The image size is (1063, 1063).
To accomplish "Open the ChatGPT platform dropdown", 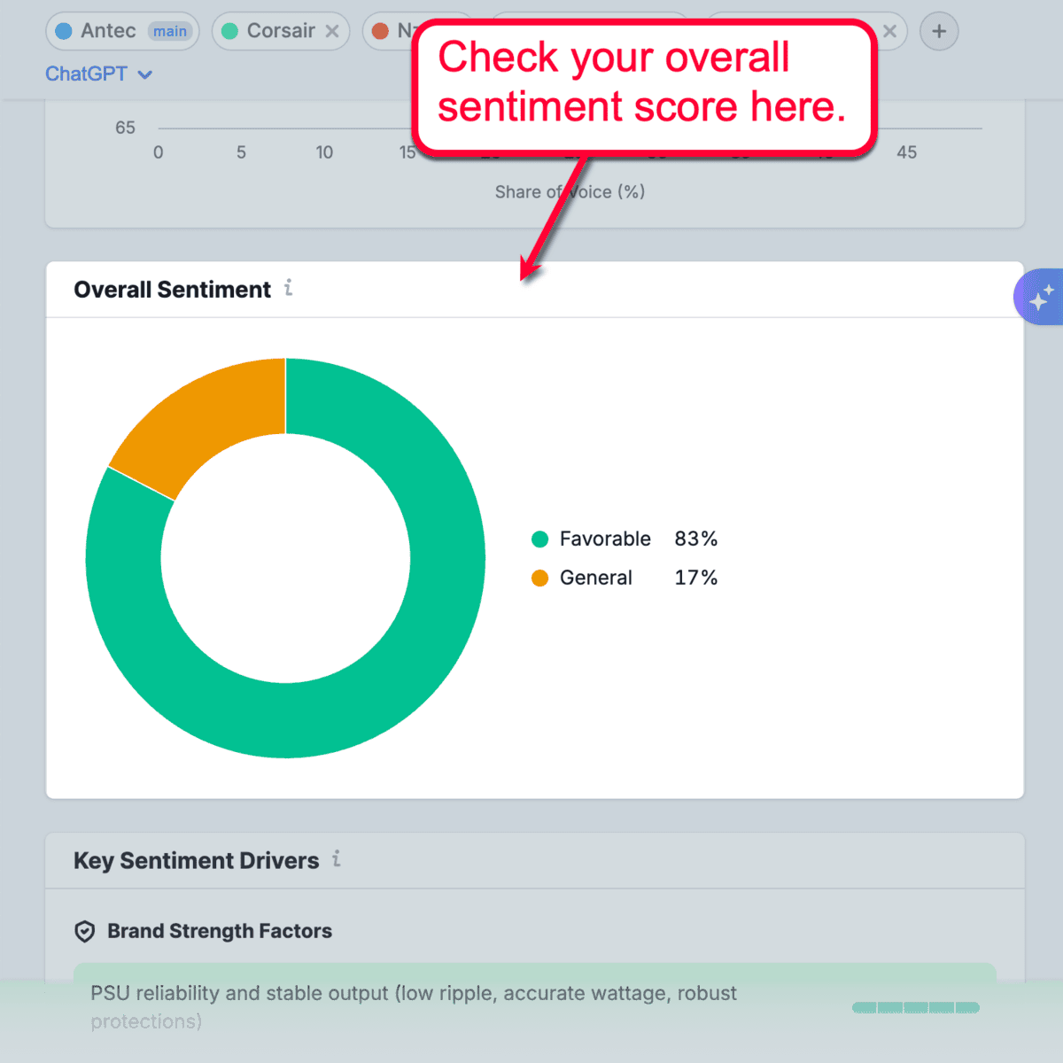I will 88,74.
